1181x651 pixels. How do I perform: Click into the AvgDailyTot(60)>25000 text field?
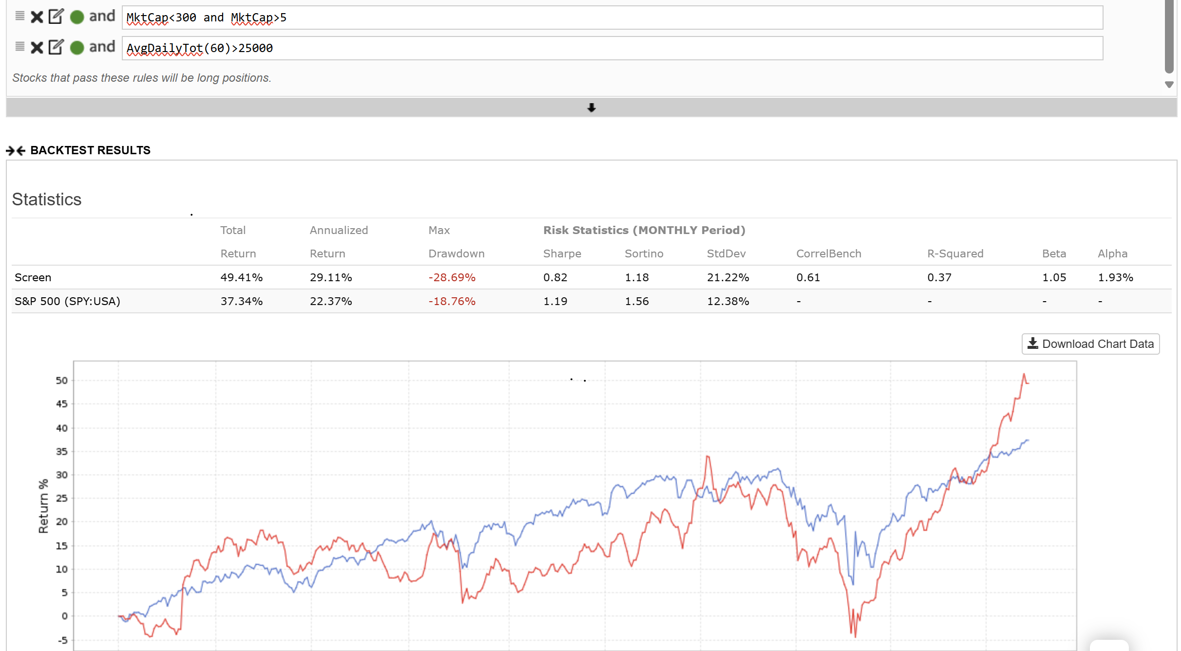click(x=612, y=48)
